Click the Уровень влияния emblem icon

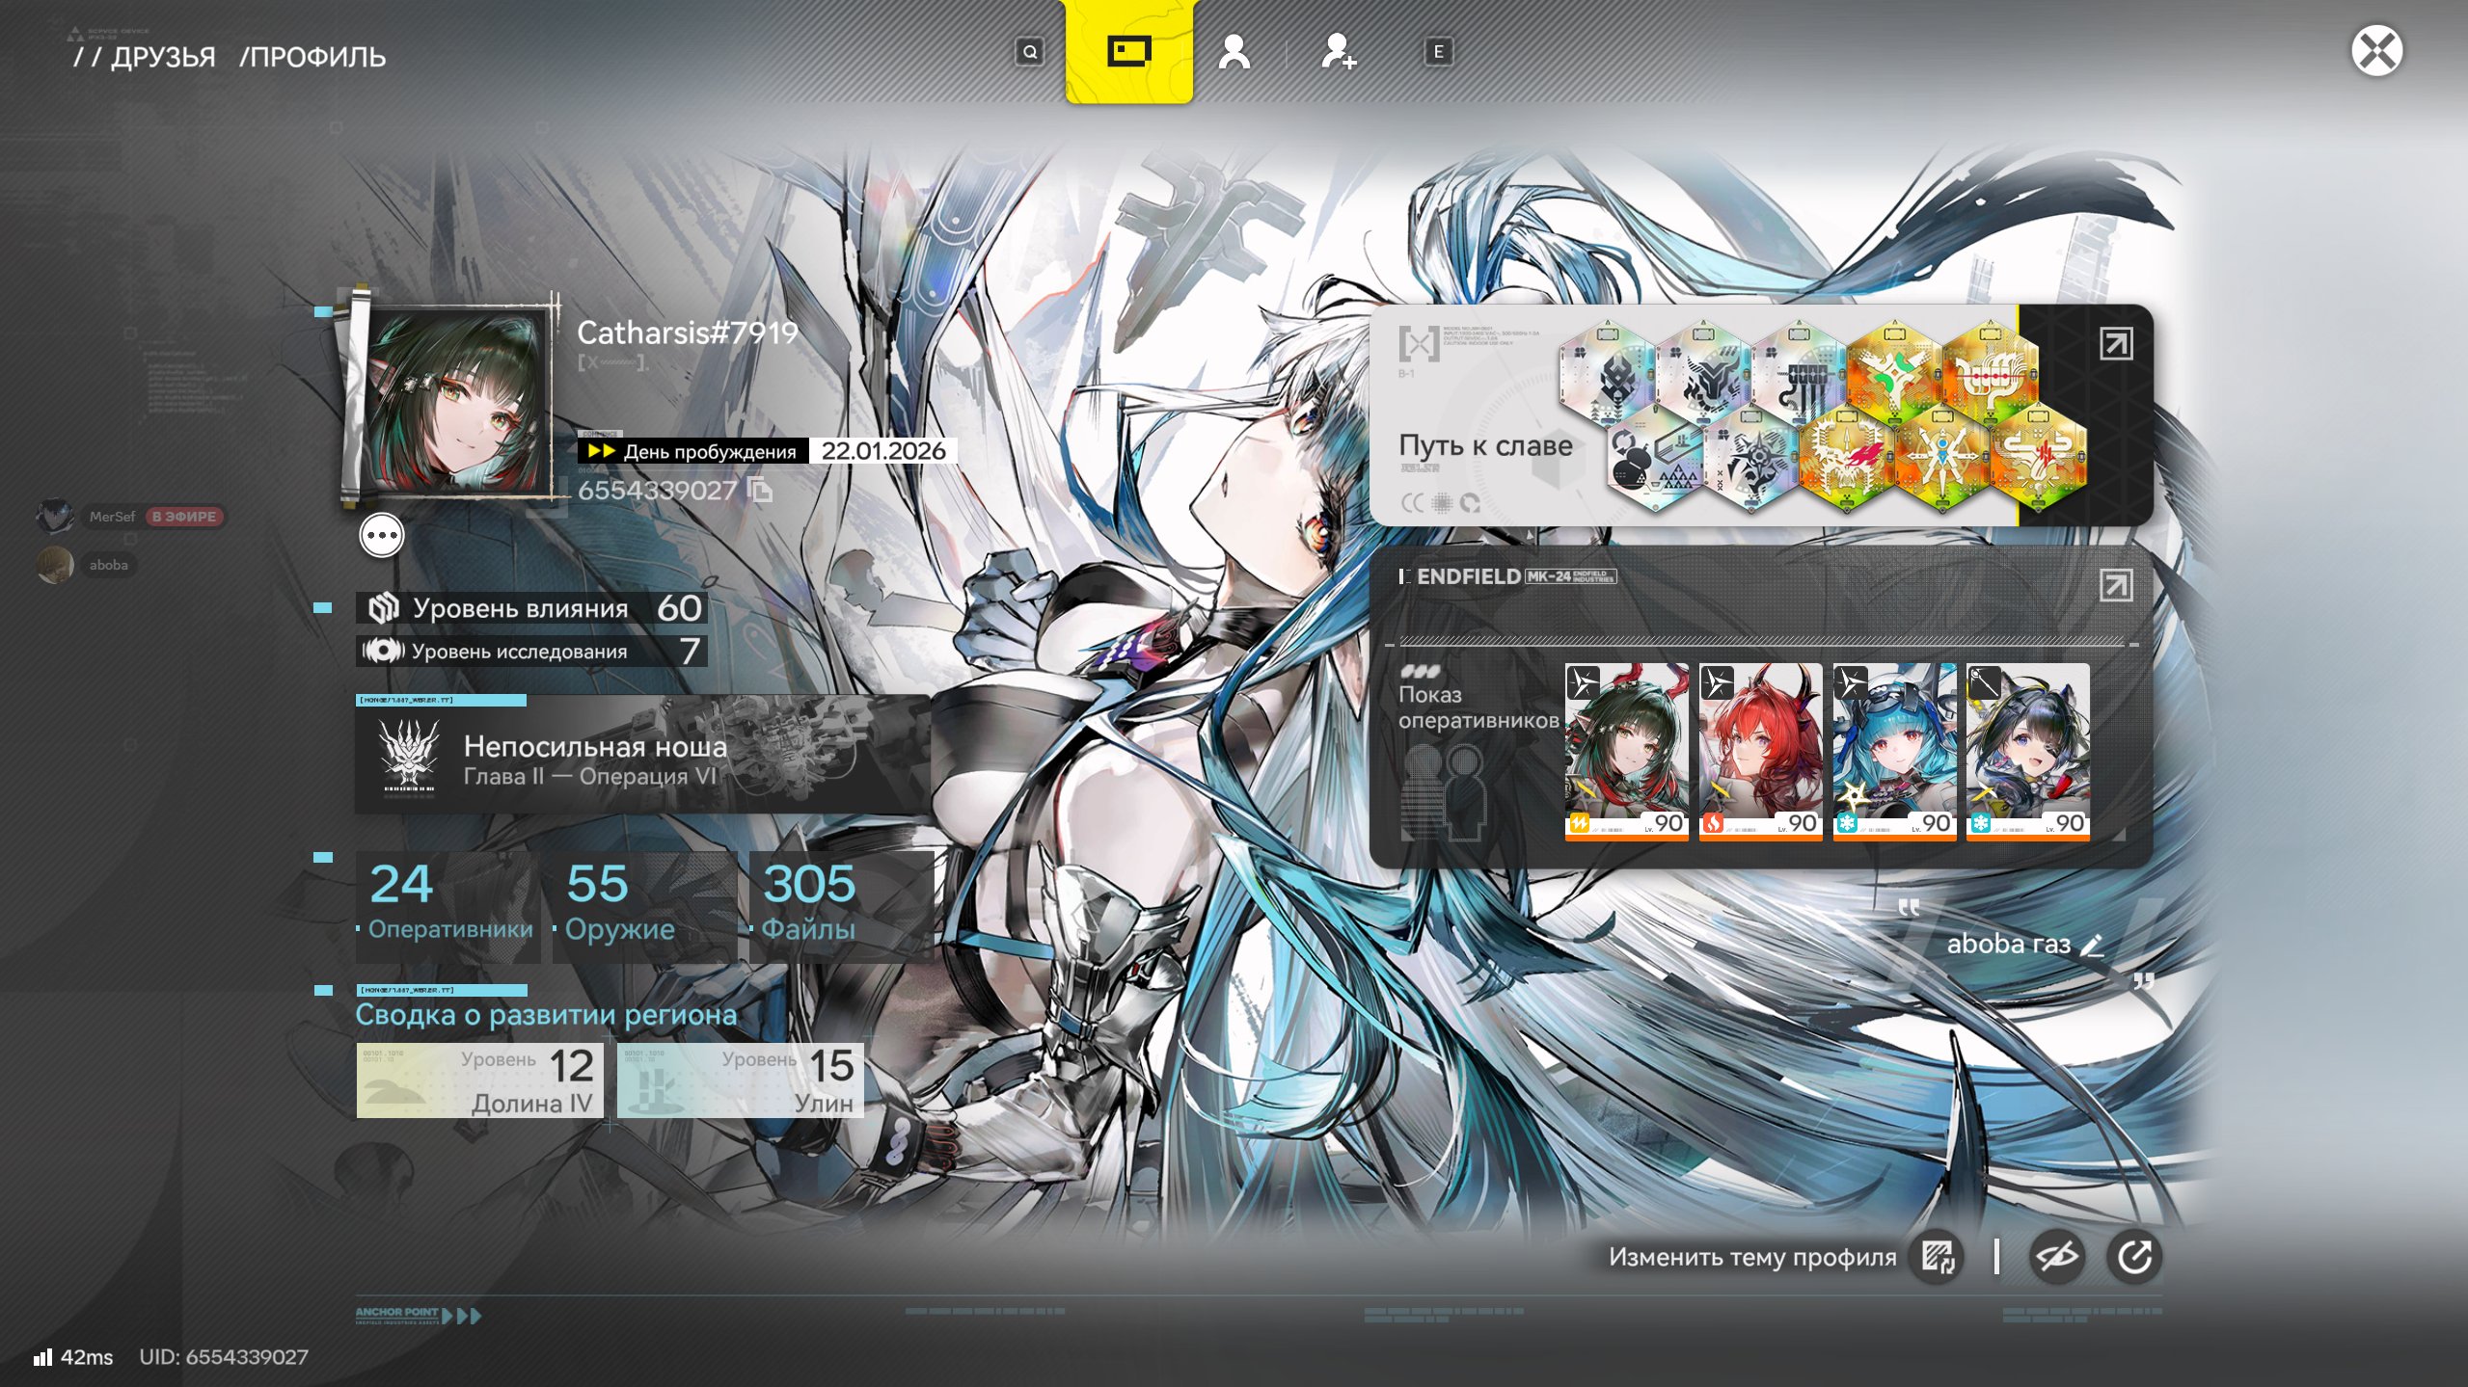384,608
